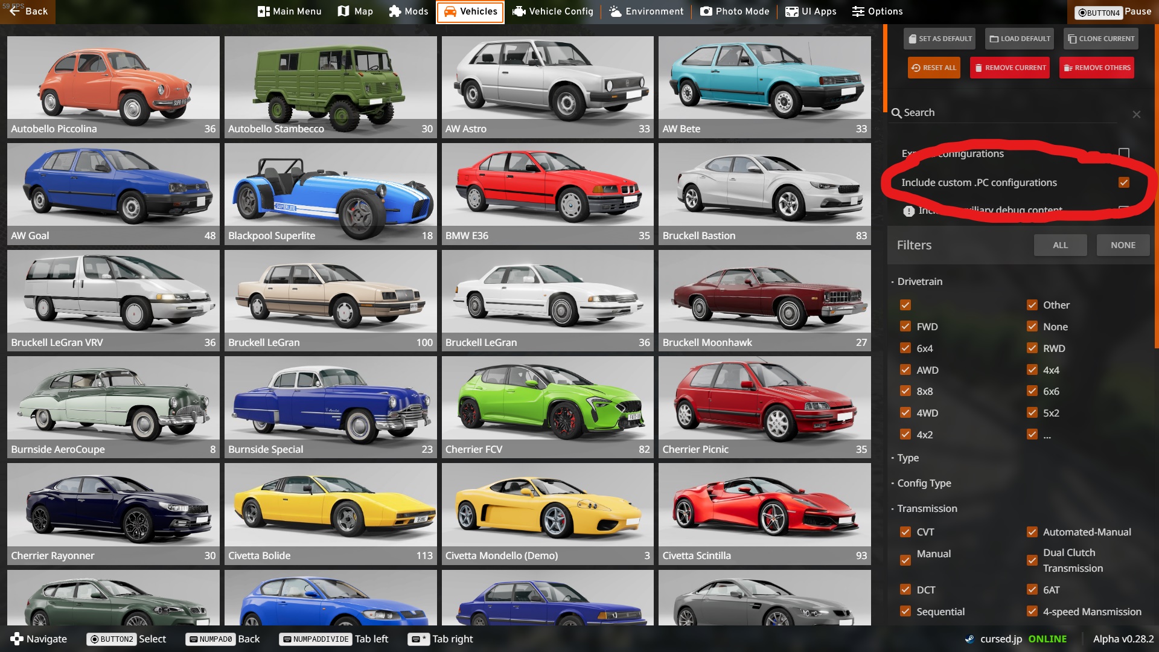Click the filters NONE button

(x=1123, y=245)
